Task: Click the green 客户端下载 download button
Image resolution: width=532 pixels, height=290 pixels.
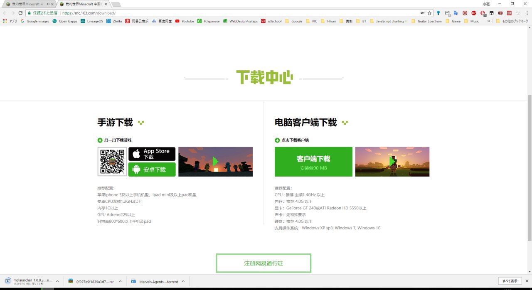Action: click(313, 162)
